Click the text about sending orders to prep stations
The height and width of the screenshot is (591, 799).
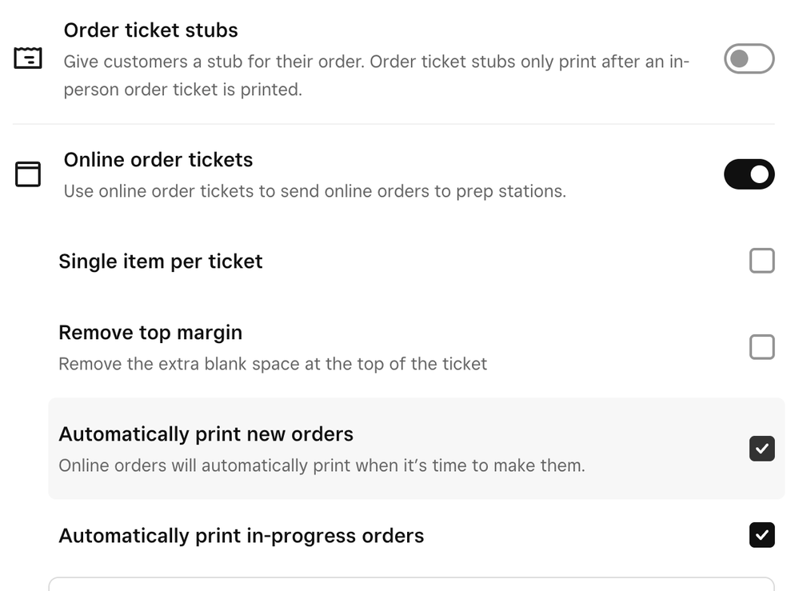coord(314,192)
